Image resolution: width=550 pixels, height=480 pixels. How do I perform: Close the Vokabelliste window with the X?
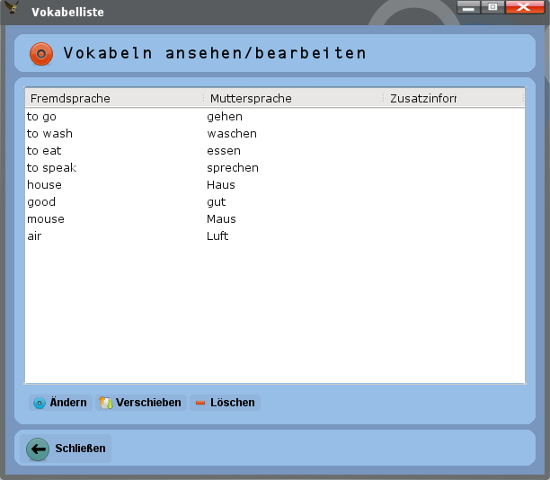[x=525, y=7]
